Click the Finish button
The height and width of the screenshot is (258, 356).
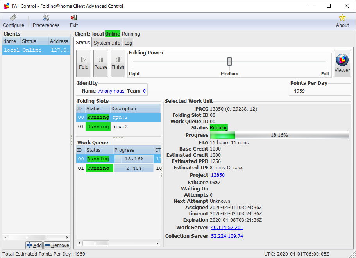point(118,64)
